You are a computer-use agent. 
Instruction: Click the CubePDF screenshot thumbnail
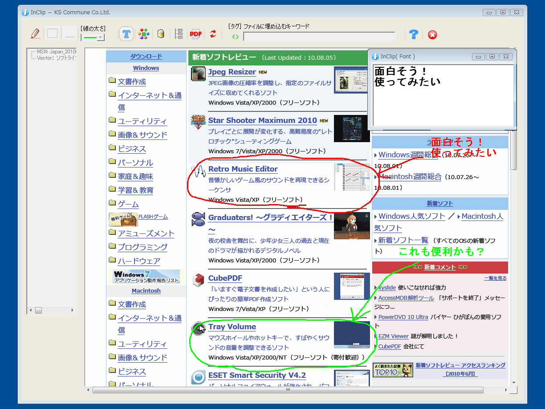point(352,286)
